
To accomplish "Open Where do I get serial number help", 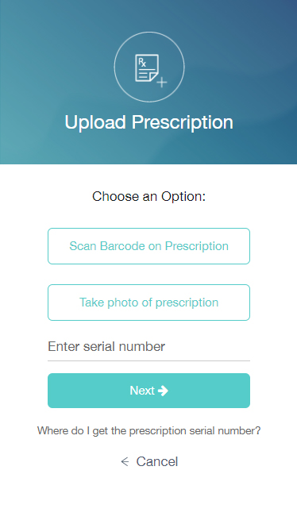I will click(148, 430).
